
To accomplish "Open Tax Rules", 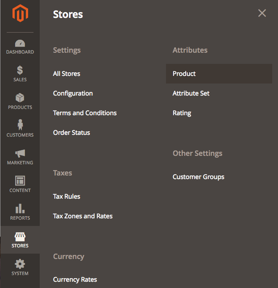I will tap(66, 196).
